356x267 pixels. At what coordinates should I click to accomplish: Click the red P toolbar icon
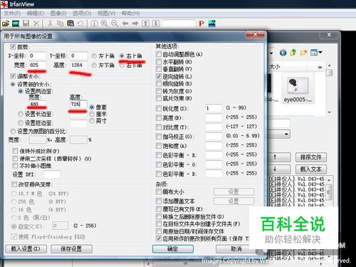(201, 23)
